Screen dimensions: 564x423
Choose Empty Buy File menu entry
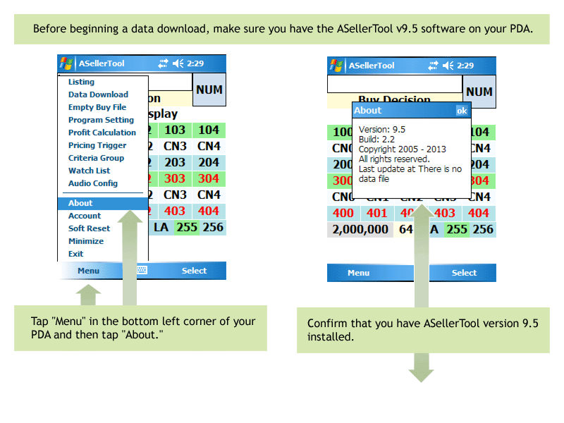97,107
